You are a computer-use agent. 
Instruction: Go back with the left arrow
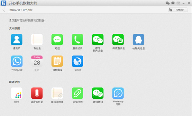click(4, 10)
